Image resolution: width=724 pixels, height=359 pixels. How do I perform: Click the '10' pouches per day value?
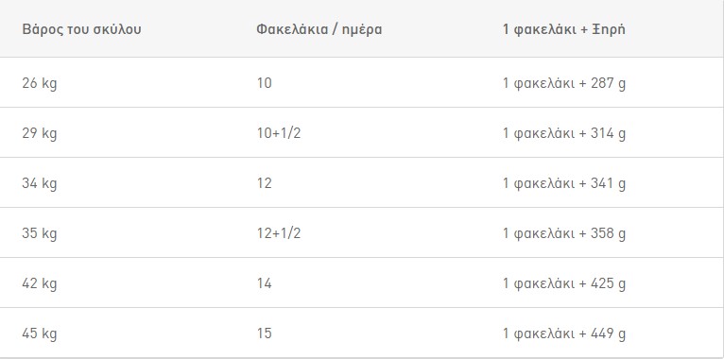tap(265, 83)
